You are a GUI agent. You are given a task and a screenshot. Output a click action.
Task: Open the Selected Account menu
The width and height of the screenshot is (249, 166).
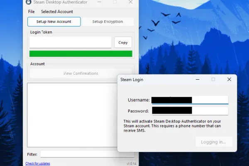(x=57, y=12)
